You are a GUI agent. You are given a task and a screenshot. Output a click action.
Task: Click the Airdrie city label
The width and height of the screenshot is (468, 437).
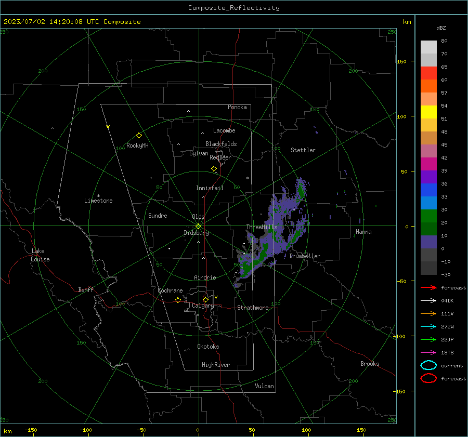click(205, 277)
